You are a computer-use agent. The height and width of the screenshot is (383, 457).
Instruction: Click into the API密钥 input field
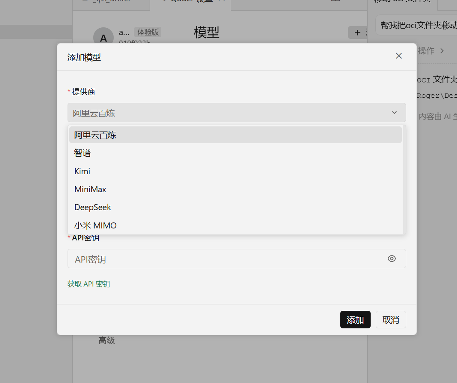(227, 258)
